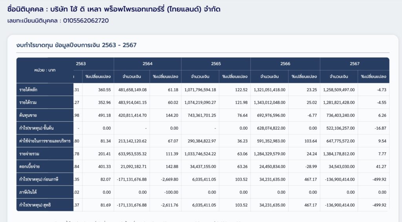
Task: Click the หน่วย : บาท header cell
Action: pos(45,70)
